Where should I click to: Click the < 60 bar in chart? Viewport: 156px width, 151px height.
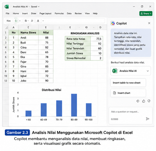29,113
